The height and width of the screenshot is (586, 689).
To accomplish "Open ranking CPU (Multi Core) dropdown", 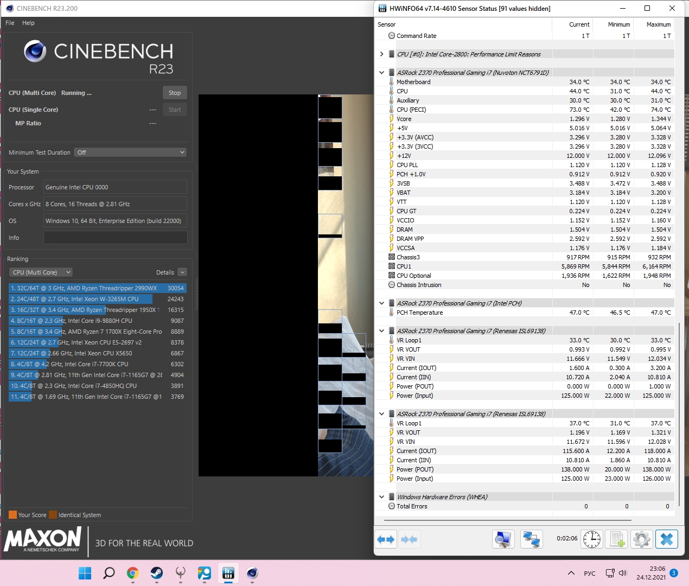I will 41,272.
